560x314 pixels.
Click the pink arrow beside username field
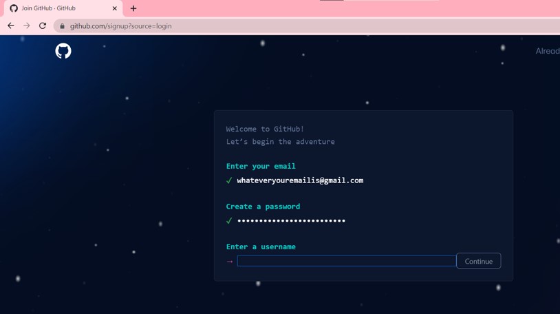[230, 262]
